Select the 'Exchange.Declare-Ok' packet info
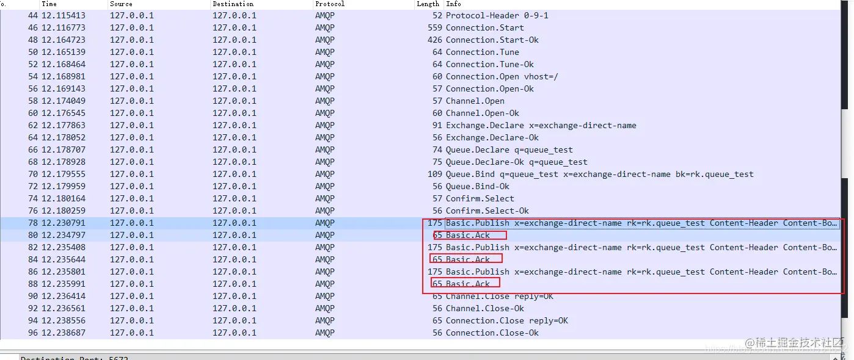The height and width of the screenshot is (360, 854). tap(492, 137)
